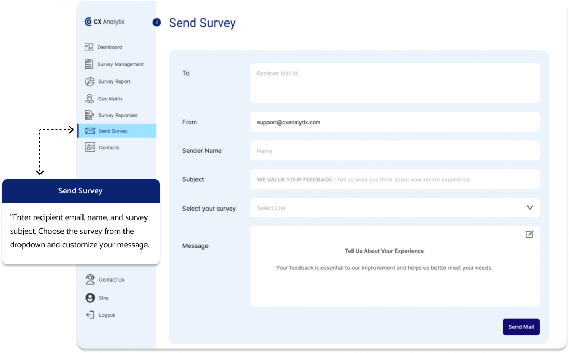The height and width of the screenshot is (353, 569).
Task: Click the "Tell Us About Your Experience" heading
Action: click(384, 251)
